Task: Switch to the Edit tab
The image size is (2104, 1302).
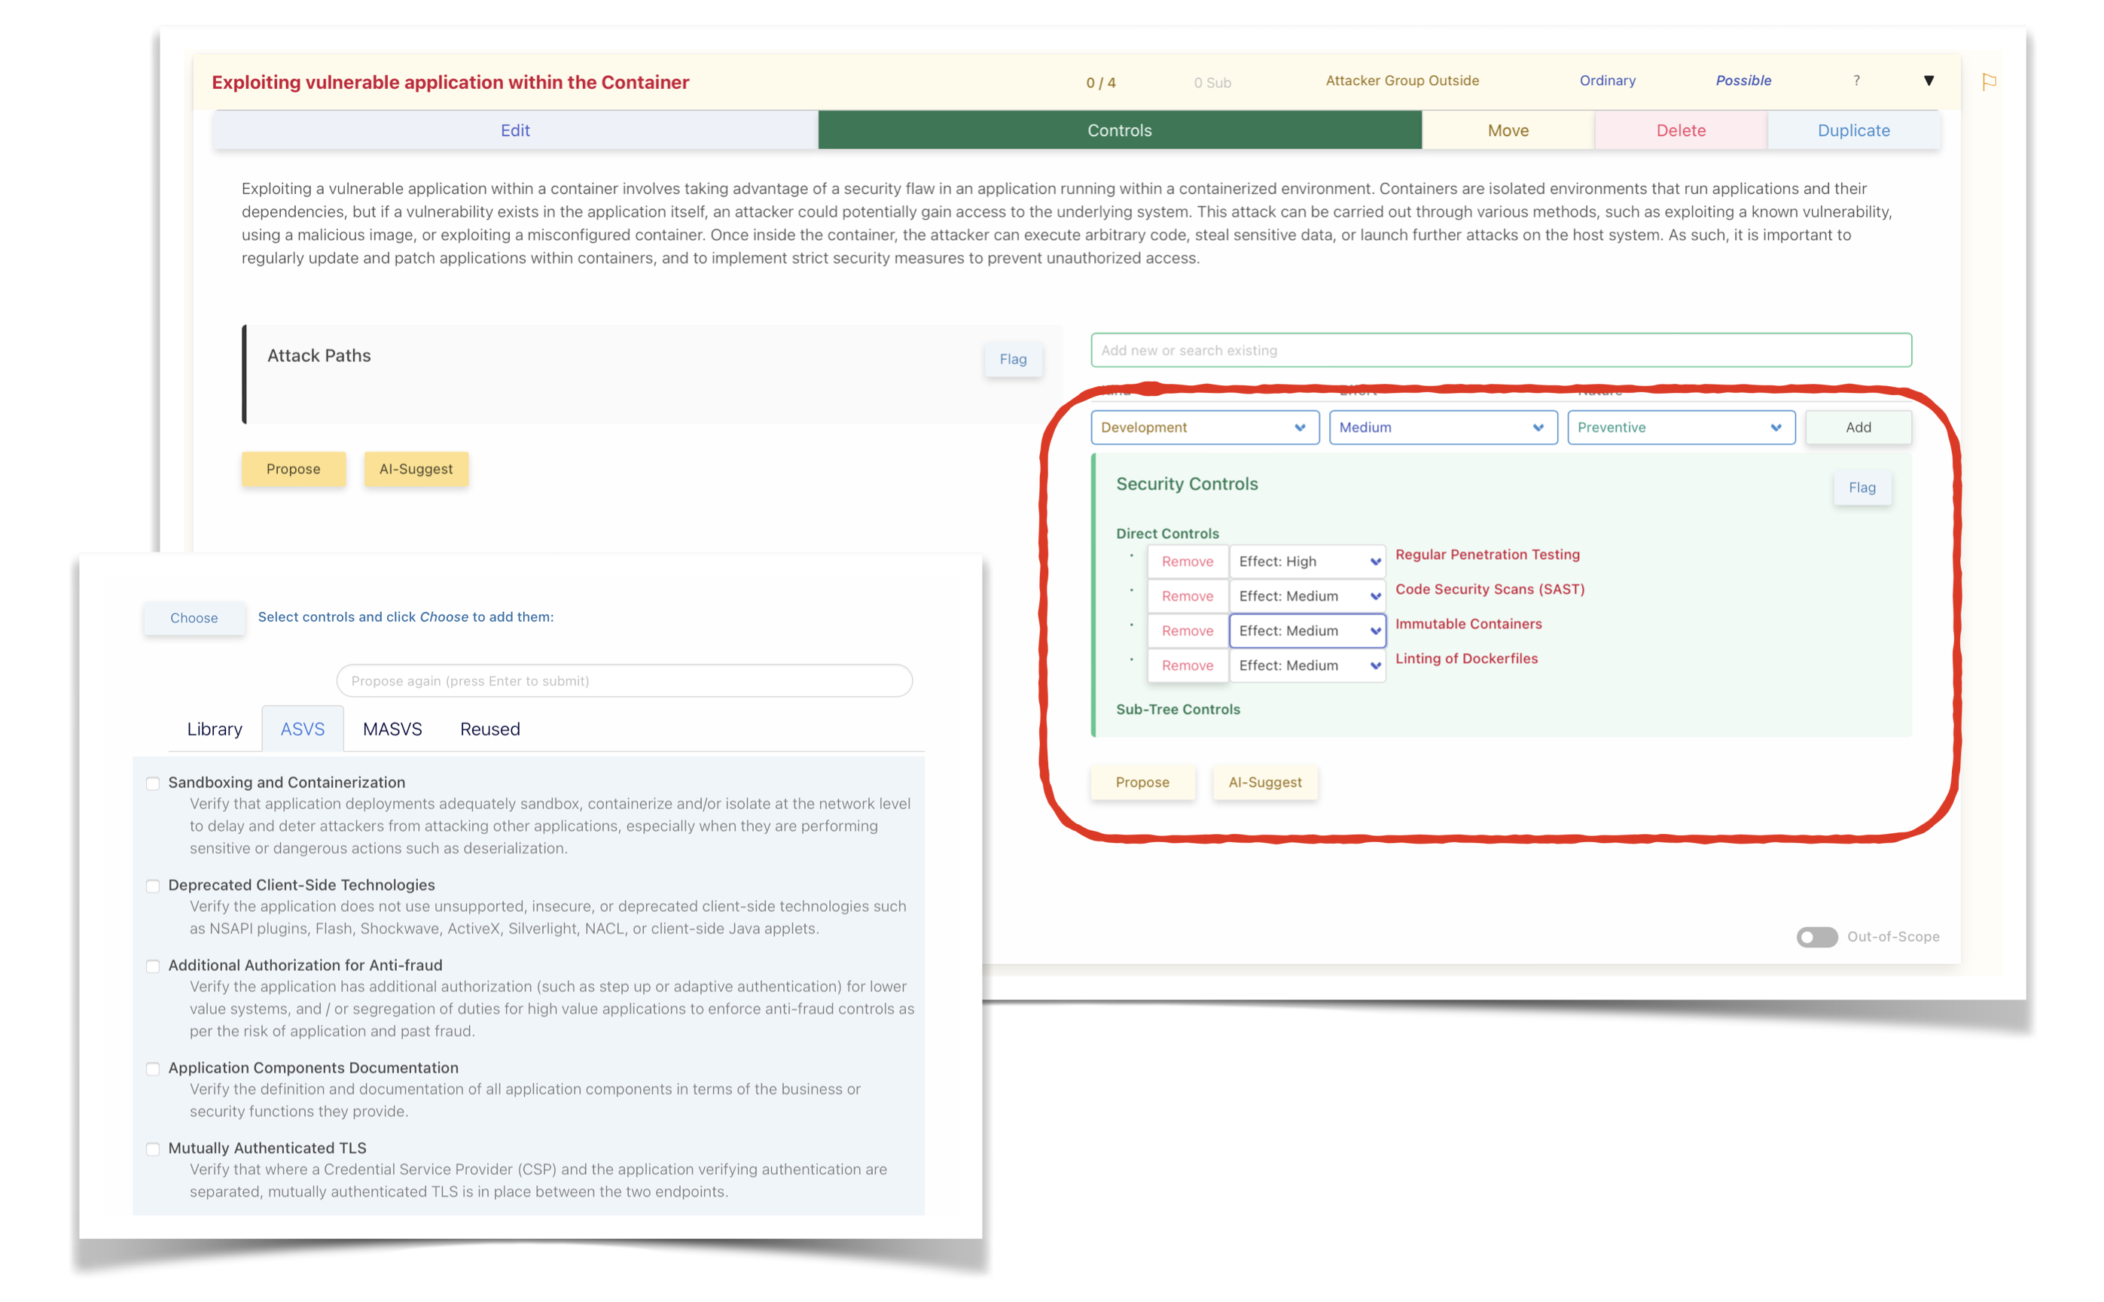Action: point(515,130)
